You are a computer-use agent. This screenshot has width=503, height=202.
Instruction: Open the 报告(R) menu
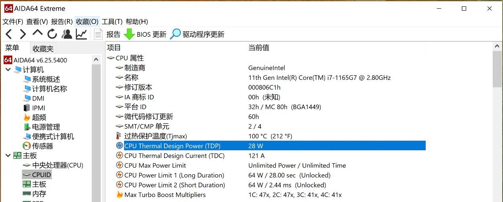[62, 22]
